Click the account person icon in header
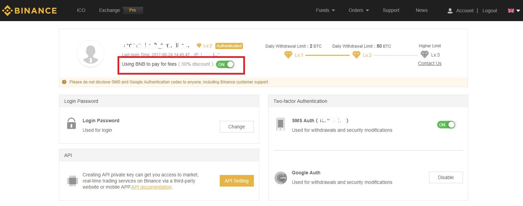 450,11
